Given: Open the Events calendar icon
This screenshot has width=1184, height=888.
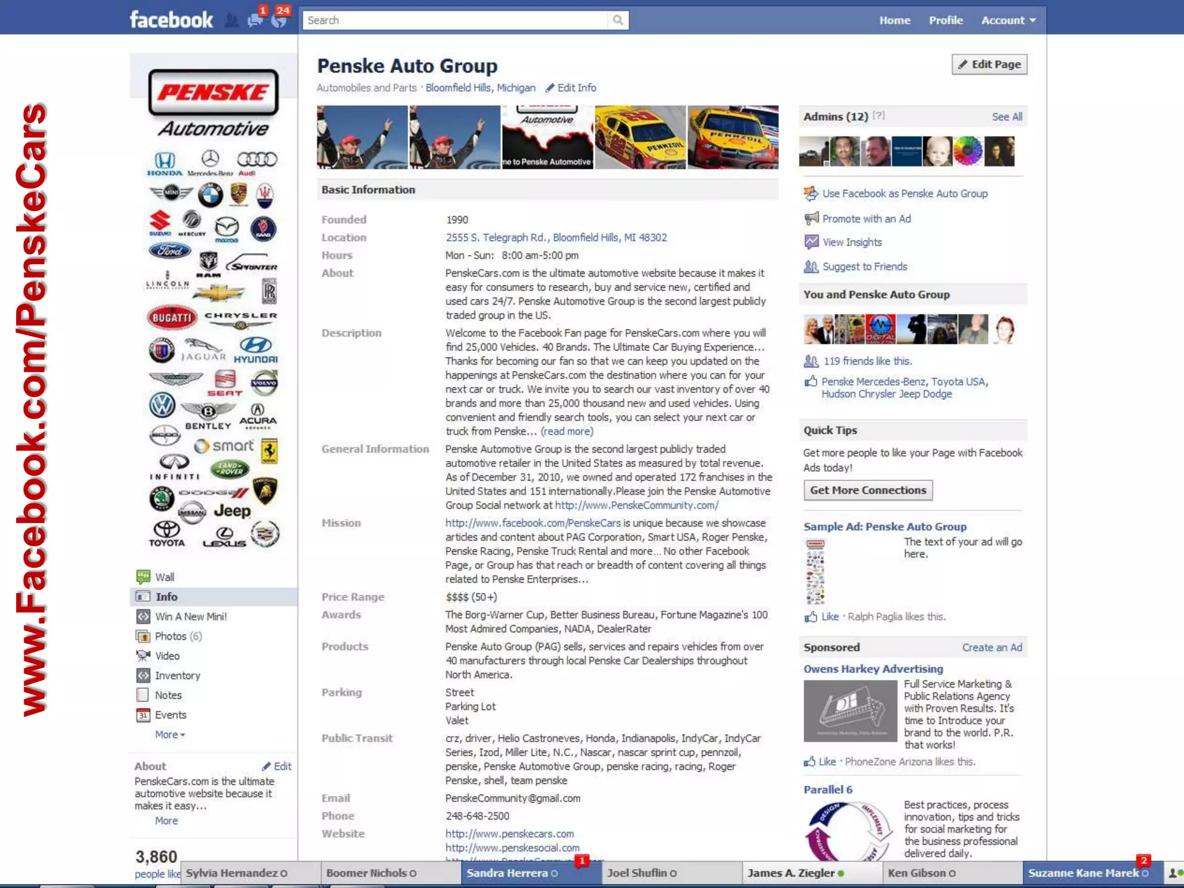Looking at the screenshot, I should pyautogui.click(x=143, y=715).
